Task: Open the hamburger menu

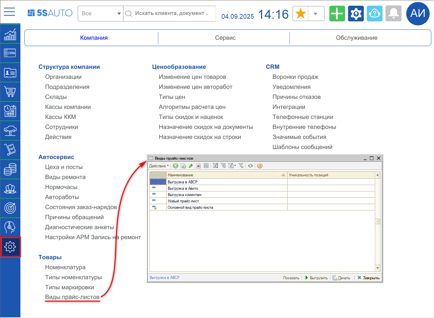Action: pos(9,12)
